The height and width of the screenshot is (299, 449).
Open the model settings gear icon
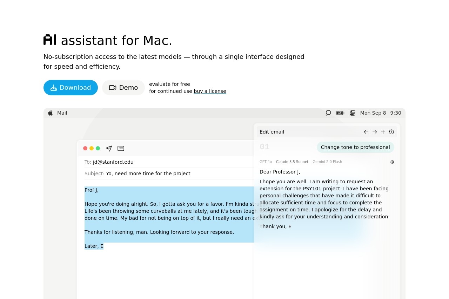(392, 162)
